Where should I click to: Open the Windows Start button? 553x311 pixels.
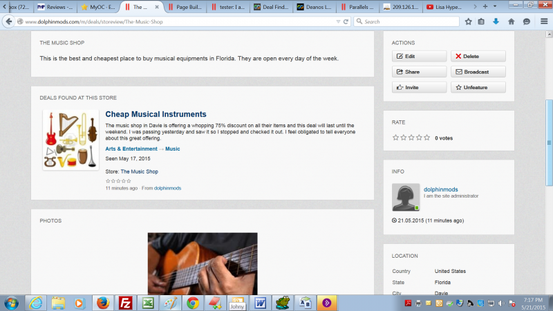[x=11, y=303]
